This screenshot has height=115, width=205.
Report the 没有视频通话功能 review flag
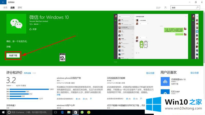pyautogui.click(x=141, y=99)
